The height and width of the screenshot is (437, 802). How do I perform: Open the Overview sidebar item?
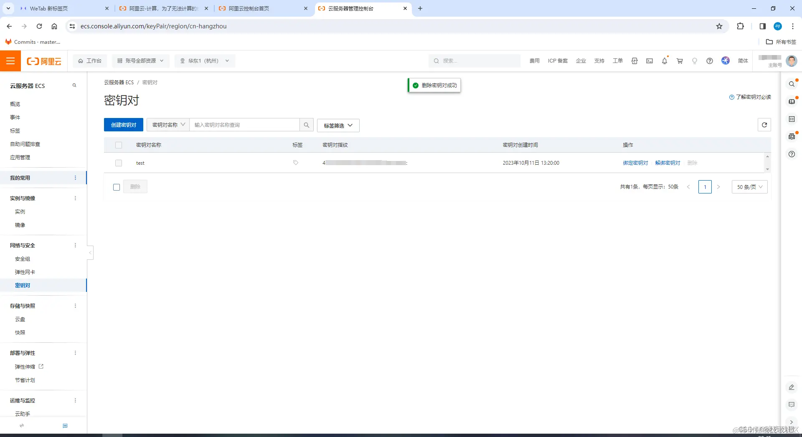click(15, 104)
